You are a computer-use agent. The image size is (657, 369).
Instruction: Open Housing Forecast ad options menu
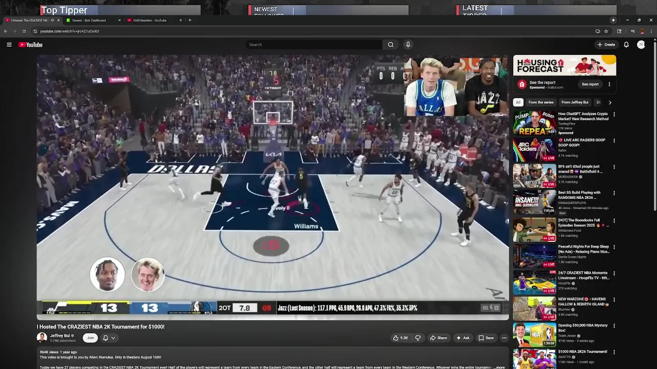tap(609, 85)
